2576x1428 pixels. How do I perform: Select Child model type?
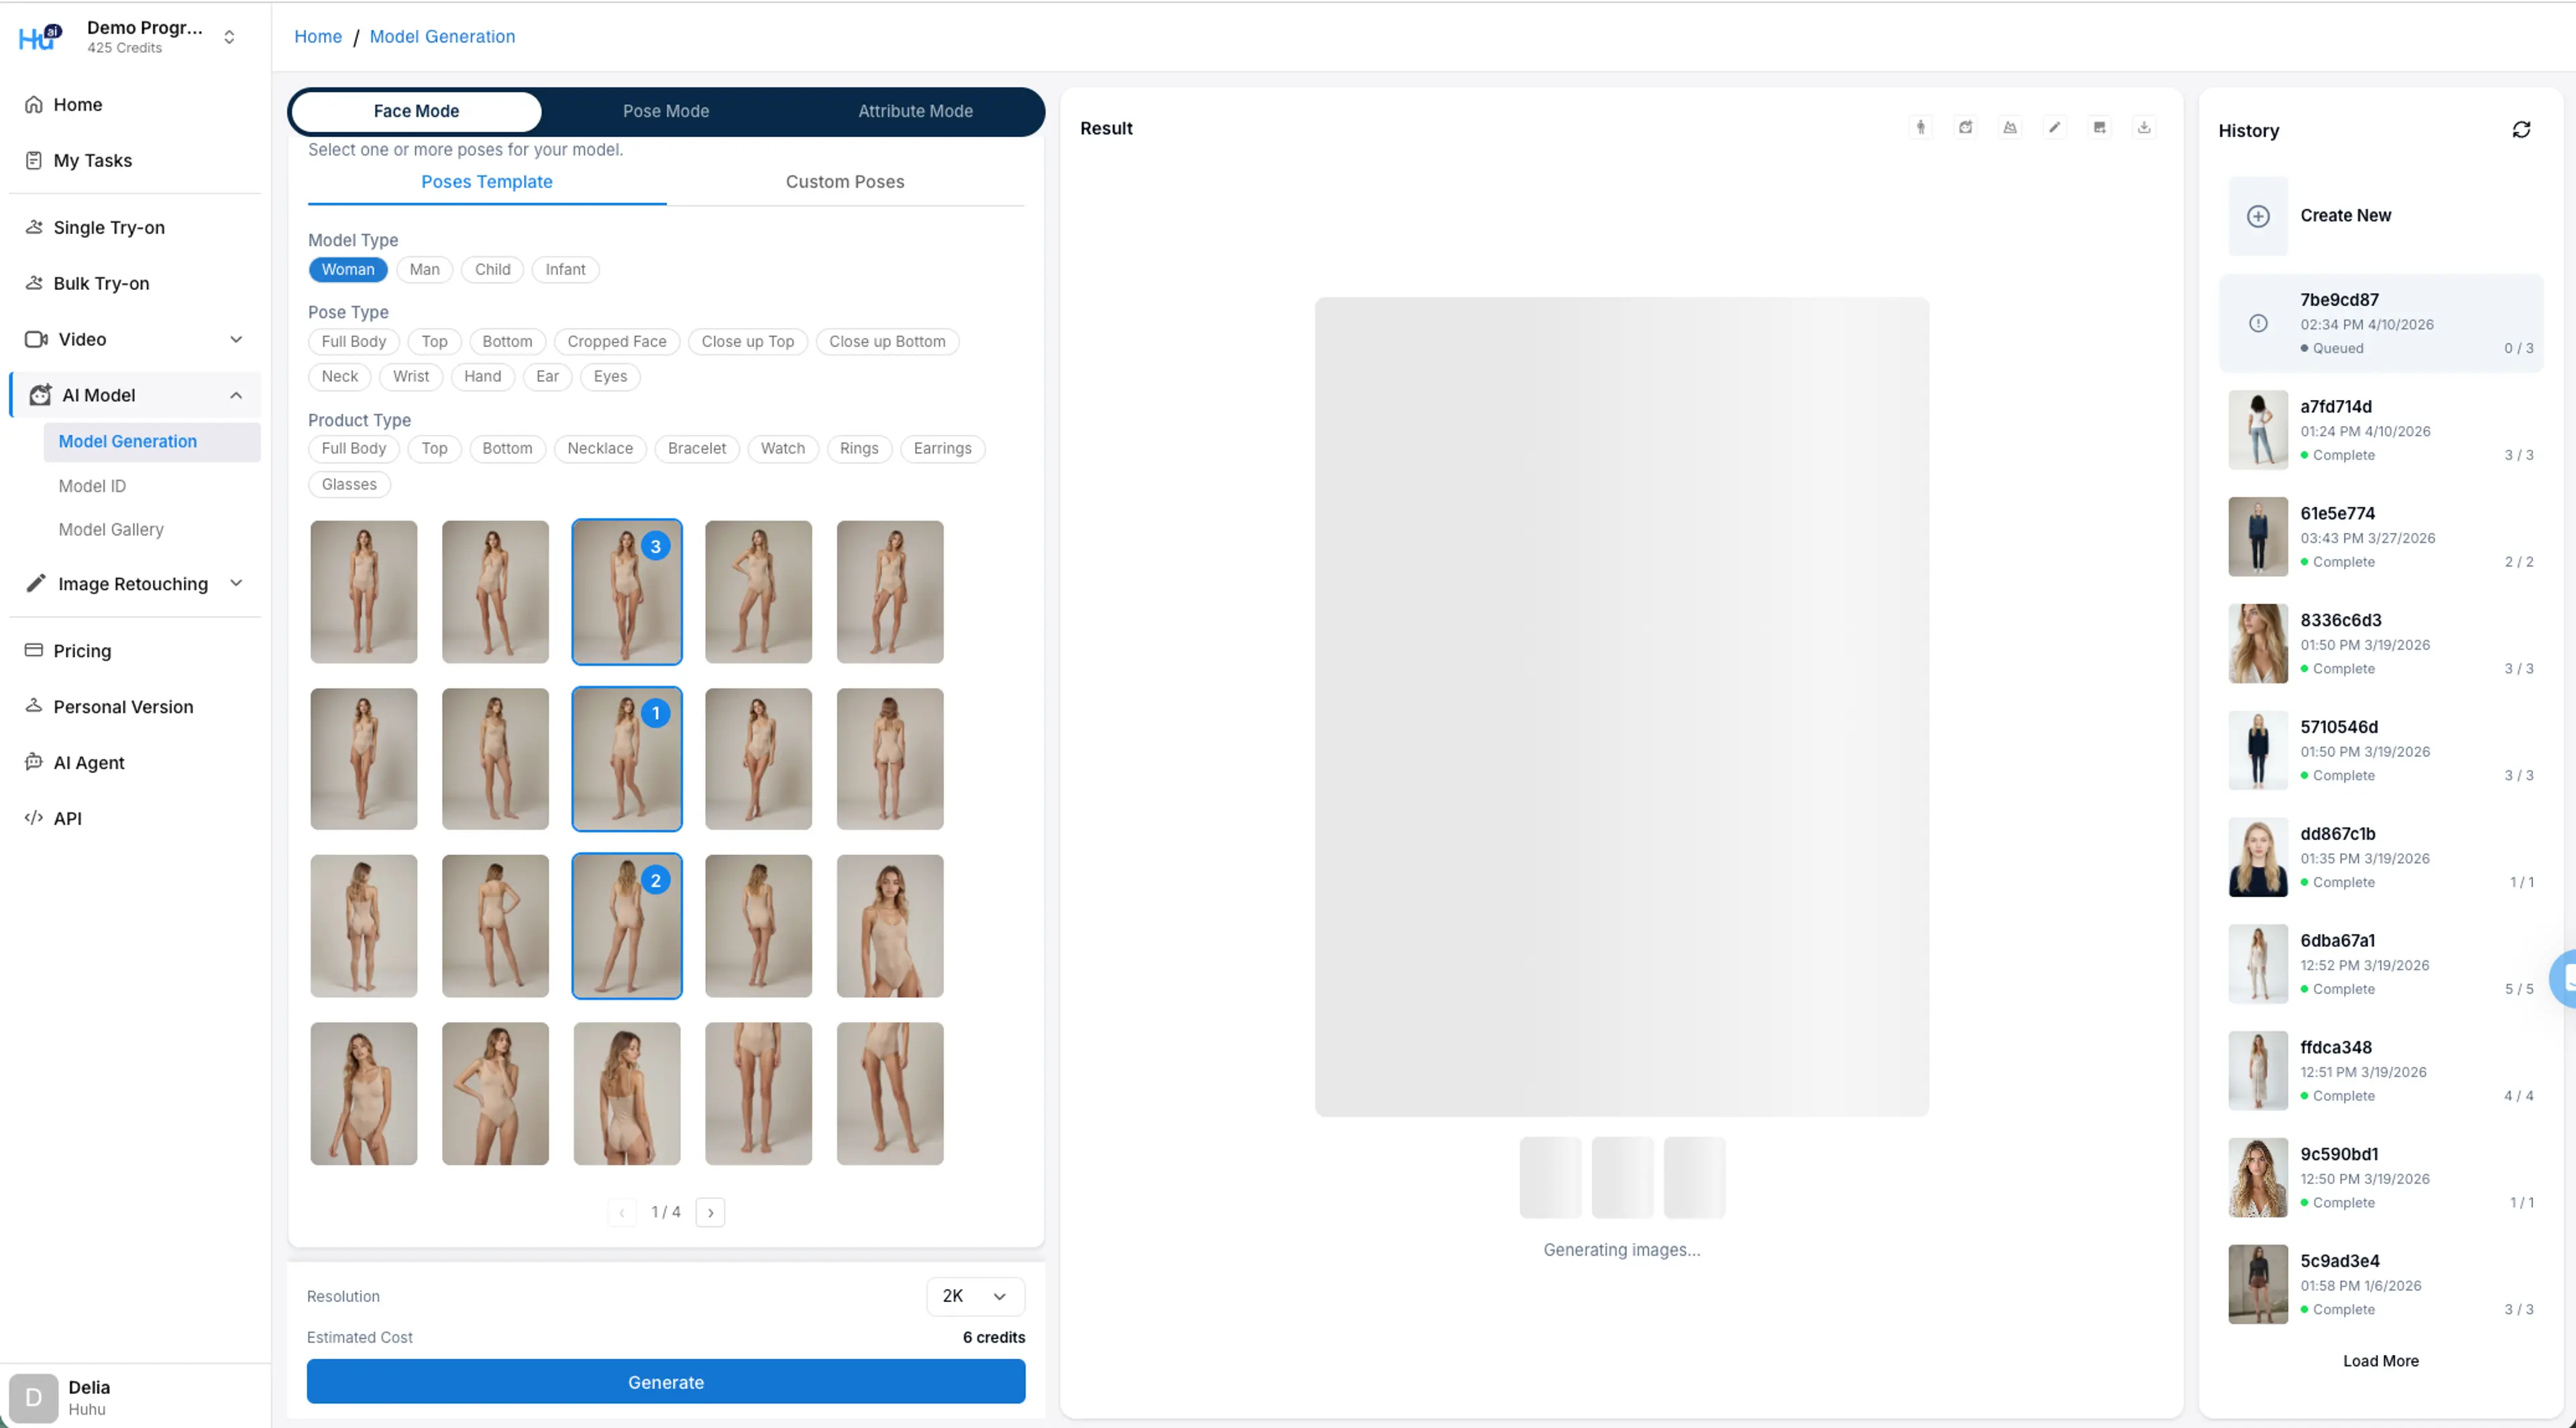(x=492, y=269)
